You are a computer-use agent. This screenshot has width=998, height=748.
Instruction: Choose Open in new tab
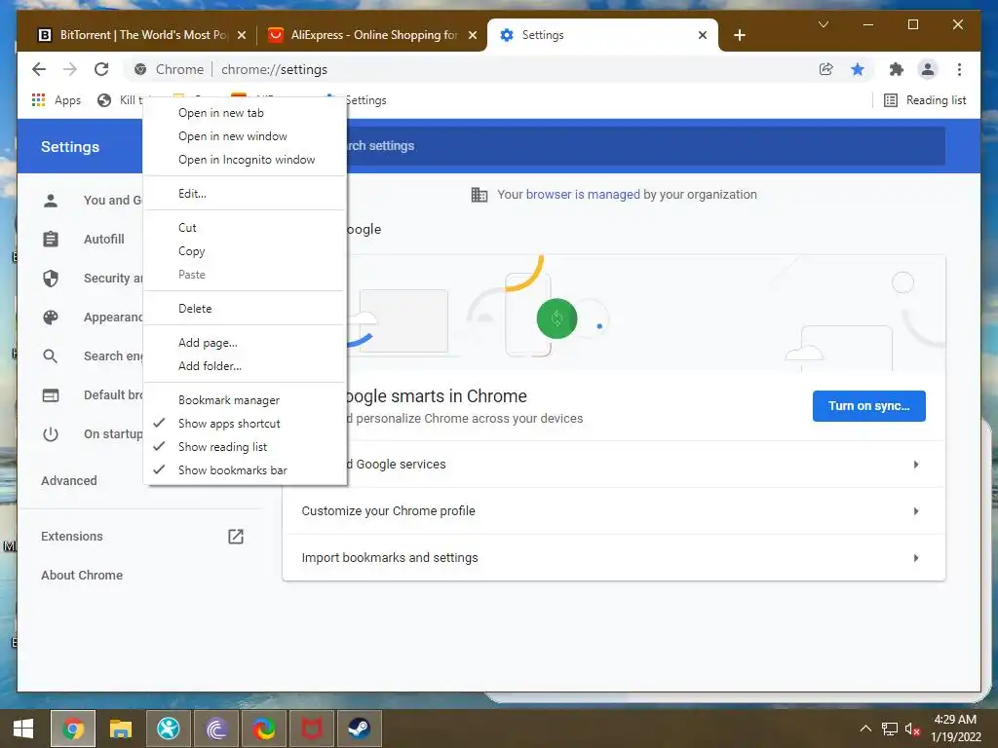pos(245,113)
